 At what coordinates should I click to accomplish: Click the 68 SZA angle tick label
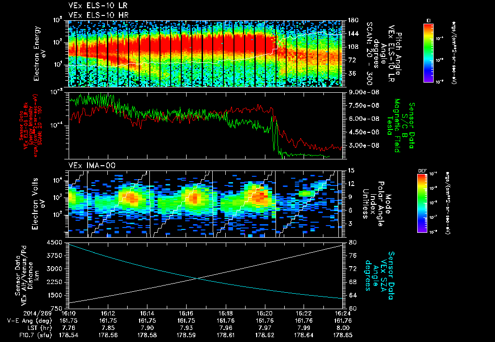pos(353,282)
